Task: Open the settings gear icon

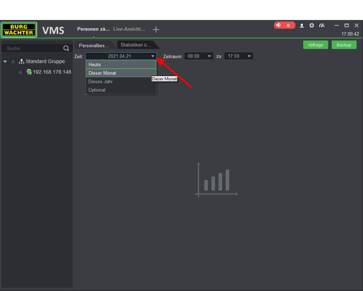Action: click(312, 25)
